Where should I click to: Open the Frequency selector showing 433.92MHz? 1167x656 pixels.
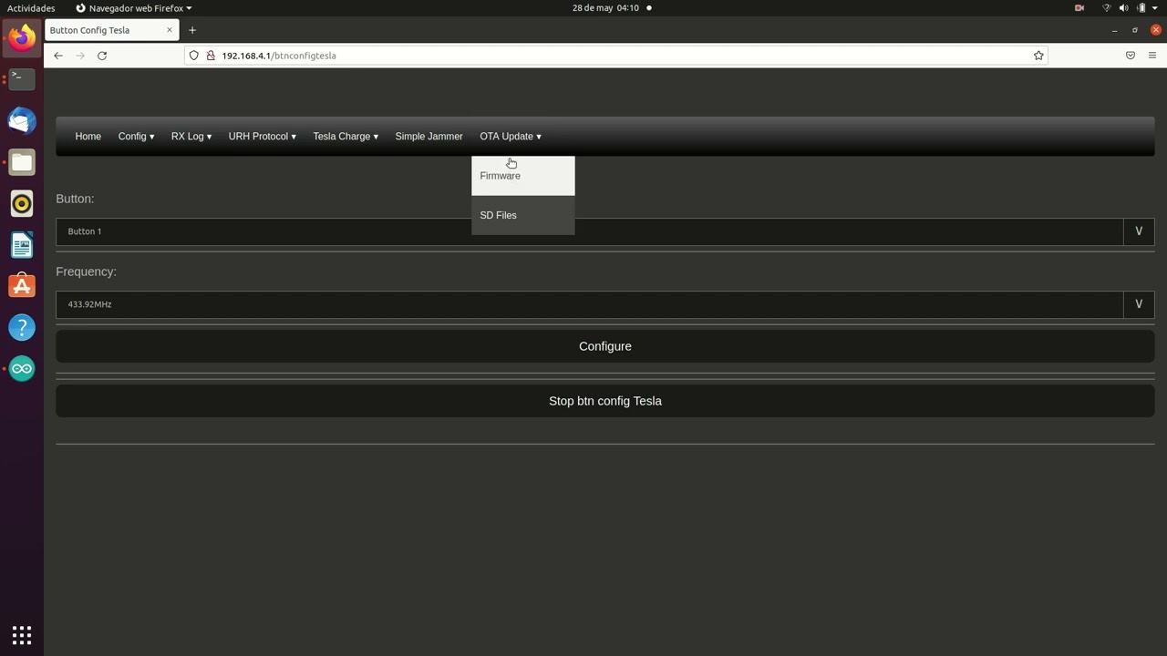coord(605,304)
